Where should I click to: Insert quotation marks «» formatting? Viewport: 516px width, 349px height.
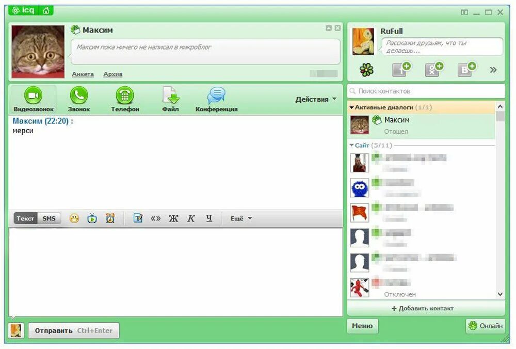[x=156, y=218]
